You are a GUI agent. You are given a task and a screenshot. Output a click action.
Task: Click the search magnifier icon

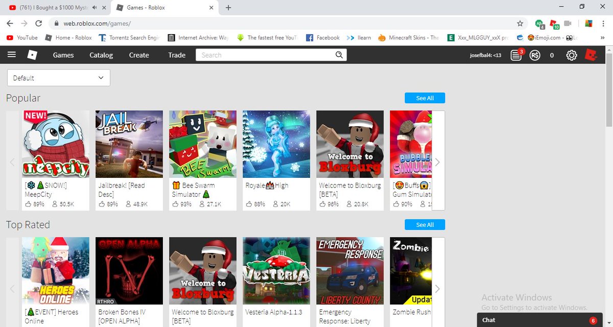(x=339, y=55)
